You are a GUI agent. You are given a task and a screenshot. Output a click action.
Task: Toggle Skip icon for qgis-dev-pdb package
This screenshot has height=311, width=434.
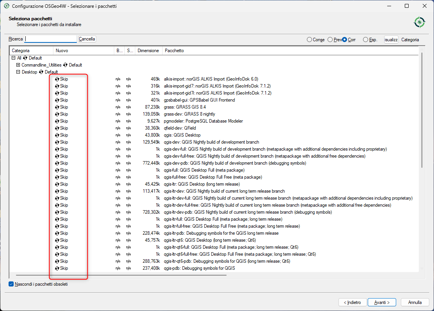57,163
